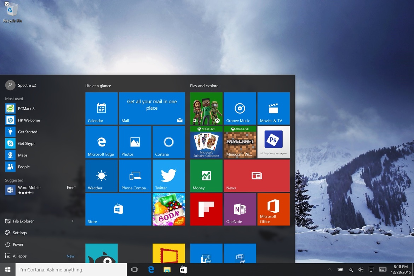Check battery status in system tray
The width and height of the screenshot is (414, 276).
340,270
